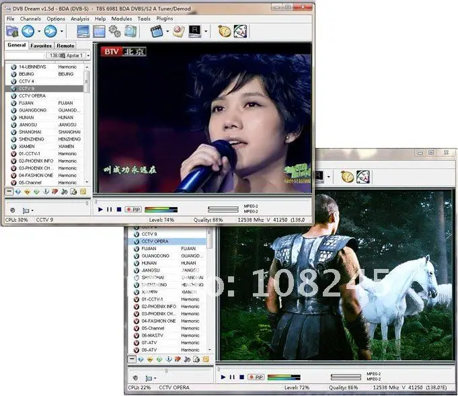Click the green diamond filter icon in front window
Viewport: 458px width, 396px height.
pyautogui.click(x=36, y=192)
